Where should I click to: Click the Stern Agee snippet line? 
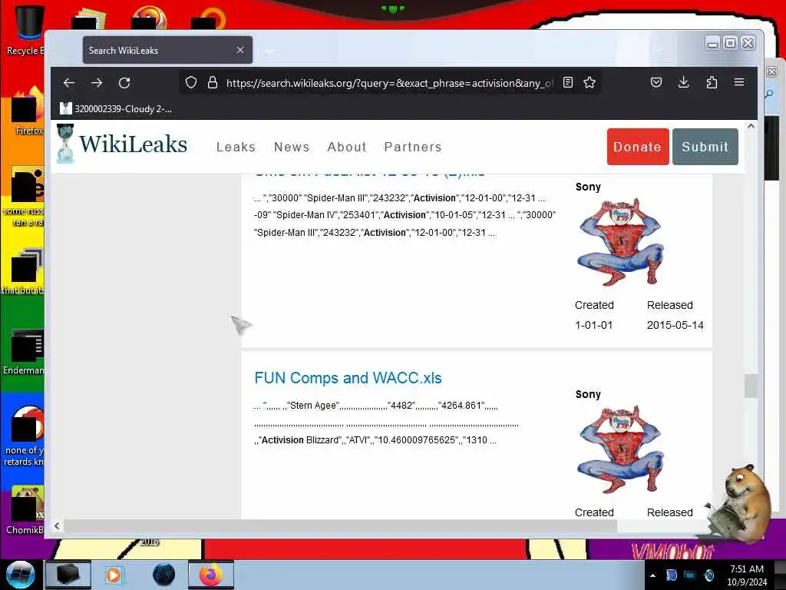point(376,406)
